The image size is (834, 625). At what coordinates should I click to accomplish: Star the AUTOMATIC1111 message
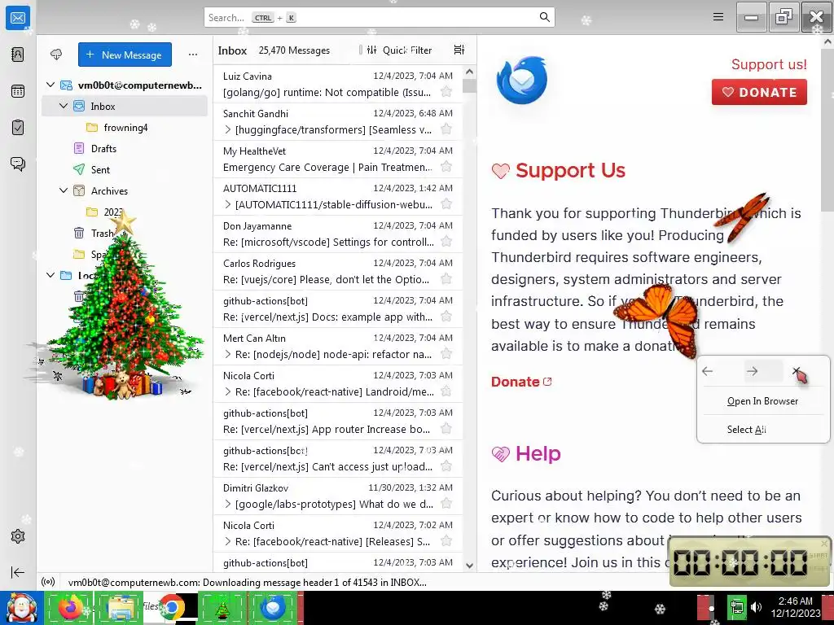446,204
